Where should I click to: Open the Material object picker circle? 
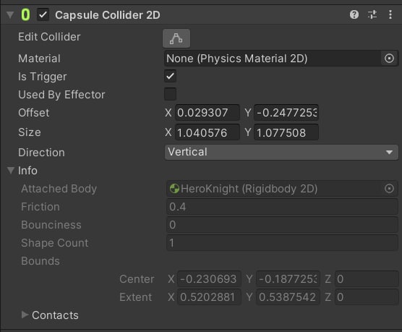(389, 59)
